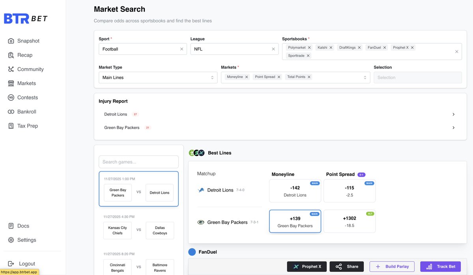Remove the Sporttrade sportsbook tag
The width and height of the screenshot is (473, 275).
[308, 56]
